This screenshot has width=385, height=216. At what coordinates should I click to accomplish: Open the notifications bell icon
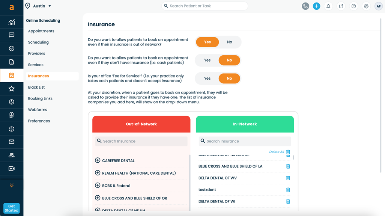click(x=328, y=6)
